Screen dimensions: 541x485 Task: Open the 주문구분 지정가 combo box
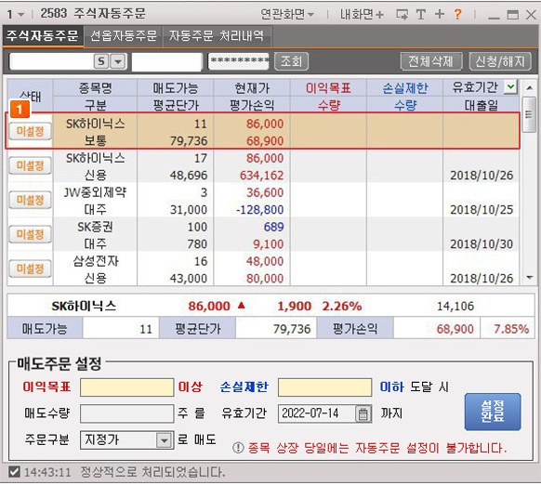pos(127,439)
